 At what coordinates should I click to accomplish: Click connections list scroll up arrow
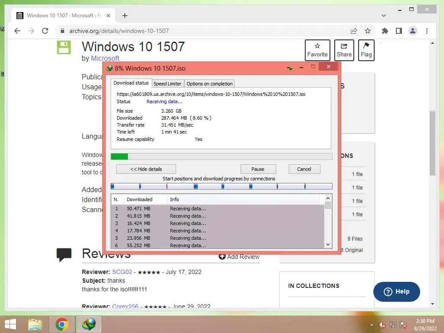coord(328,198)
